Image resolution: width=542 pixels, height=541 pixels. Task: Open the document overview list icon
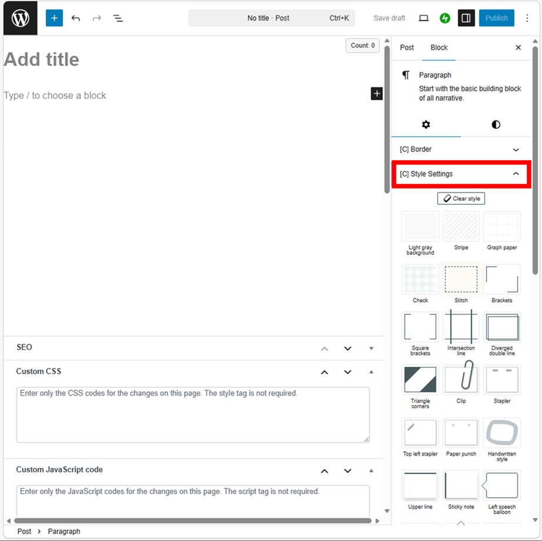pos(118,18)
